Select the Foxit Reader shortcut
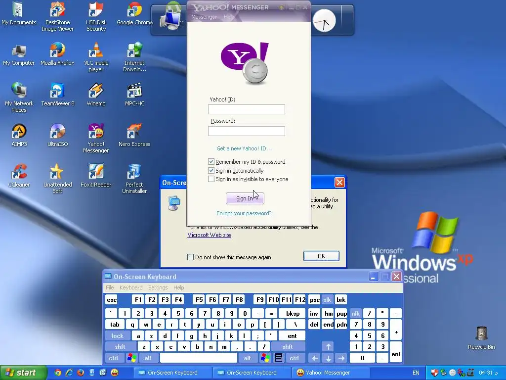The width and height of the screenshot is (506, 380). pyautogui.click(x=96, y=176)
